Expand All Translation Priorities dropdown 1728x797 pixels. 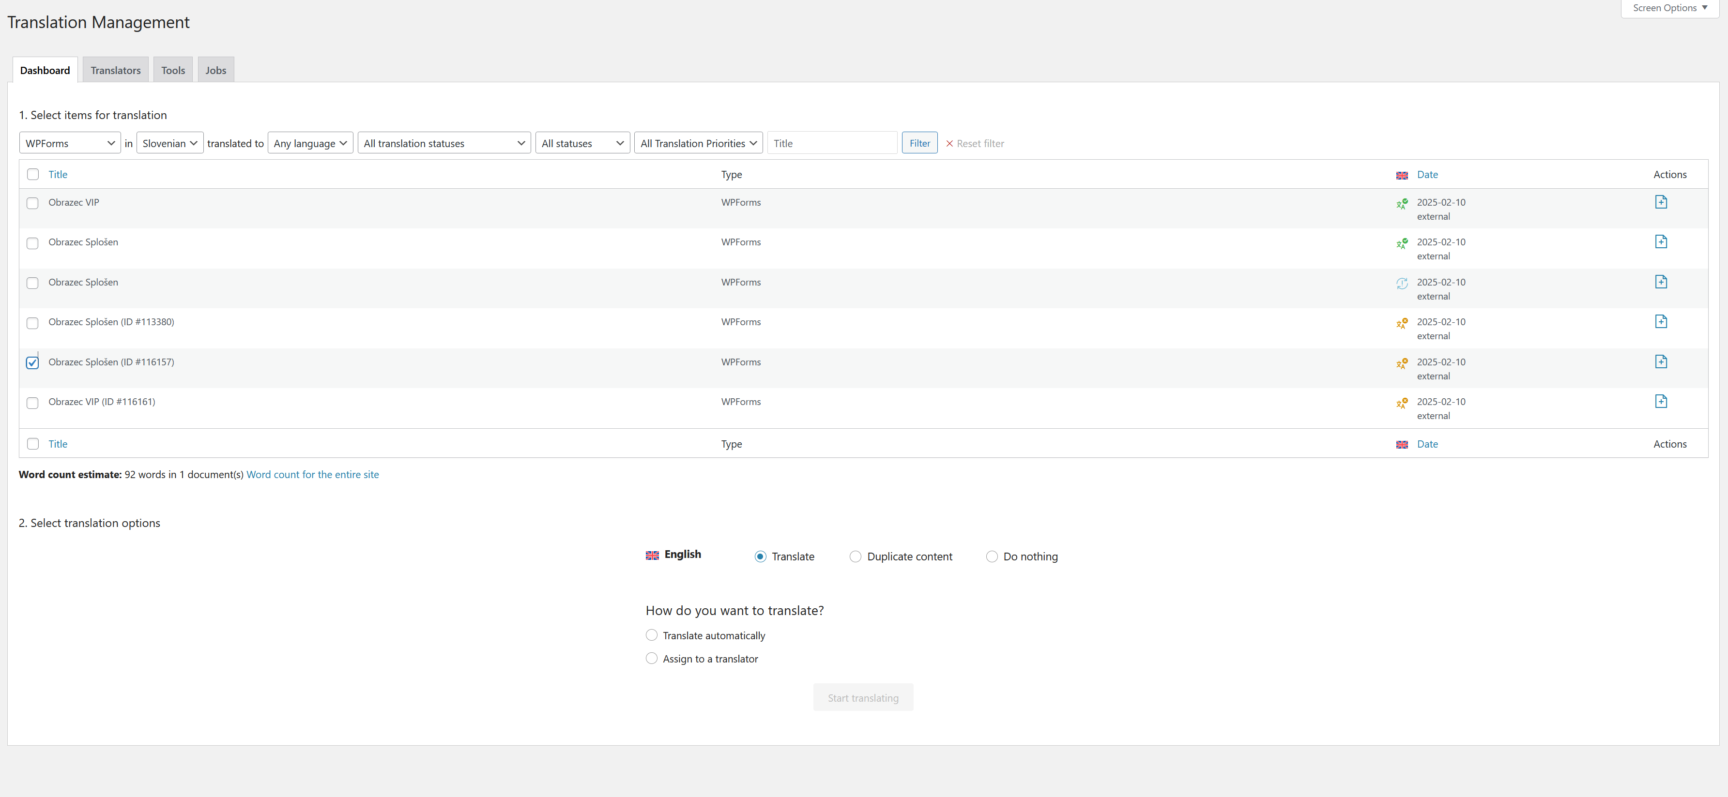tap(698, 143)
